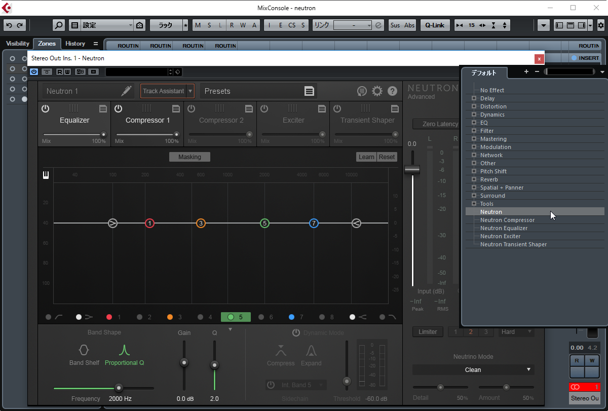Viewport: 608px width, 411px height.
Task: Open the limiter Hard style dropdown
Action: tap(516, 332)
